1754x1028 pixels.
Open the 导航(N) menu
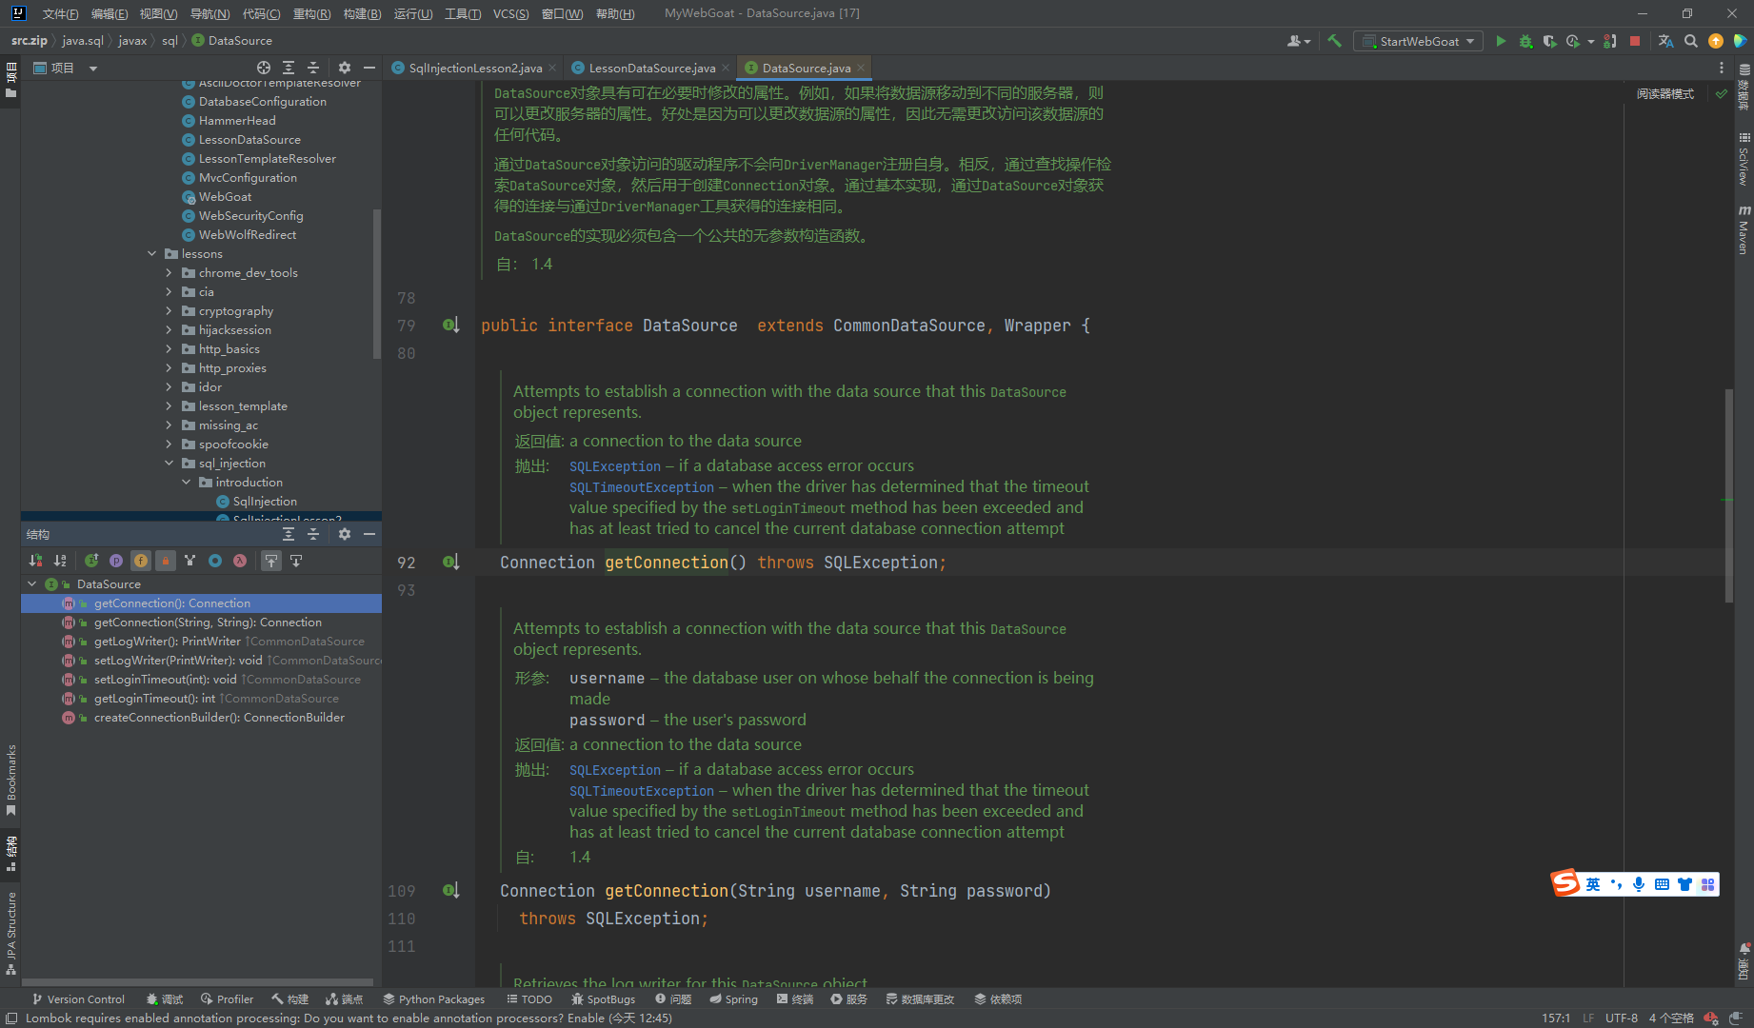(x=209, y=13)
